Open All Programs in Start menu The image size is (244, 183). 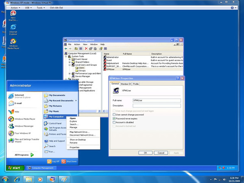pyautogui.click(x=24, y=155)
